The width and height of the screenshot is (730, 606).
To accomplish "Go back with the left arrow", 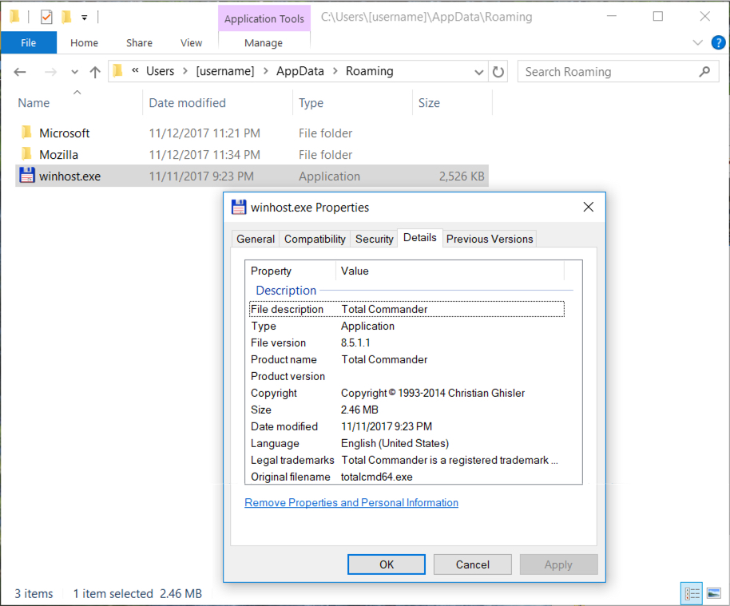I will [19, 72].
